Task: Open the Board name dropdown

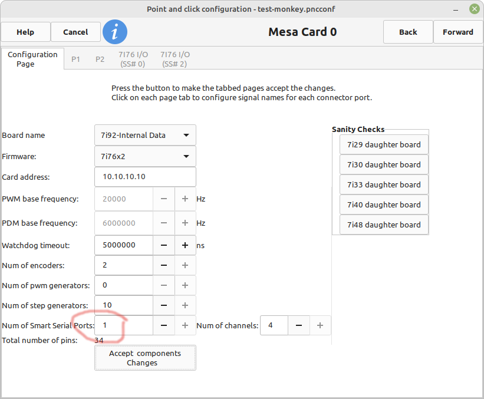Action: click(x=145, y=135)
